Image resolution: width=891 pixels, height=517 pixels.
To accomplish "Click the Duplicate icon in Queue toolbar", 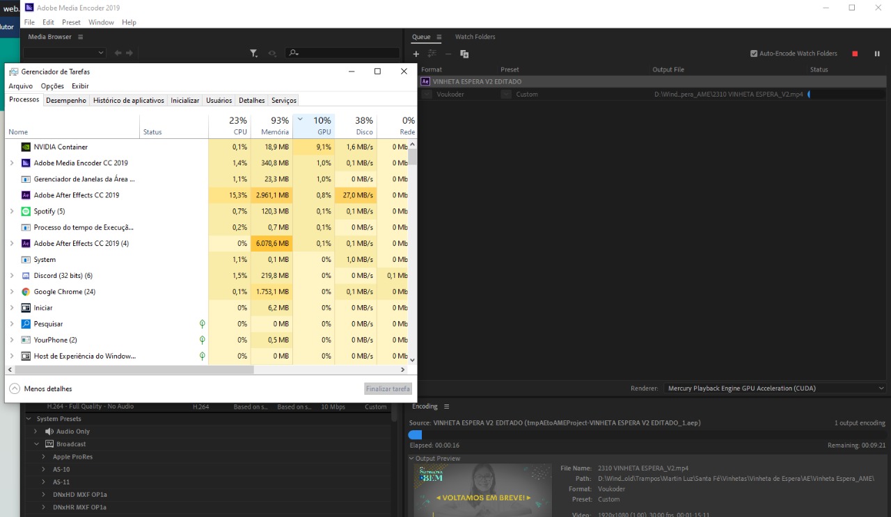I will (x=464, y=54).
